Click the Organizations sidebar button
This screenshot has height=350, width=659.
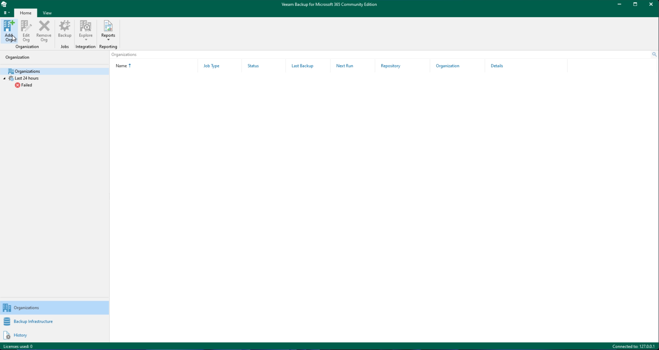coord(26,308)
